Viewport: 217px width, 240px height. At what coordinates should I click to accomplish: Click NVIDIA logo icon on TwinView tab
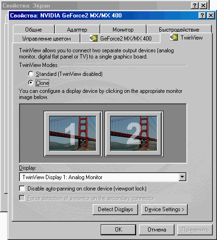[x=174, y=37]
